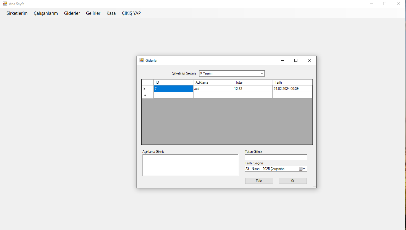
Task: Open the Giderler menu item
Action: point(72,13)
